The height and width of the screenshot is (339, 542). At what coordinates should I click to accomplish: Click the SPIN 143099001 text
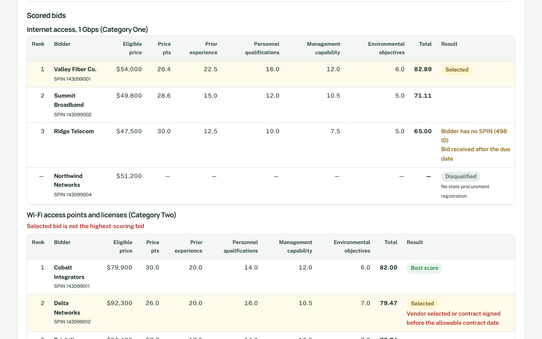[x=72, y=79]
